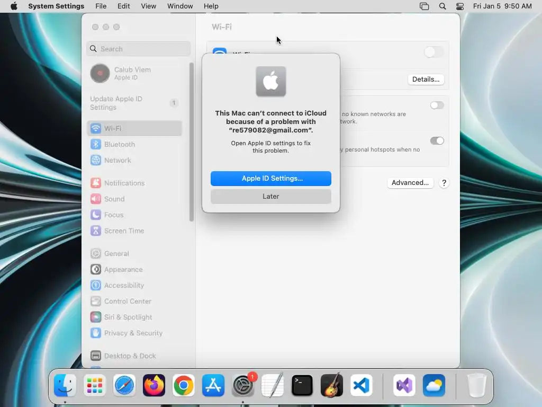Launch Safari from the Dock
Image resolution: width=542 pixels, height=407 pixels.
(x=124, y=385)
